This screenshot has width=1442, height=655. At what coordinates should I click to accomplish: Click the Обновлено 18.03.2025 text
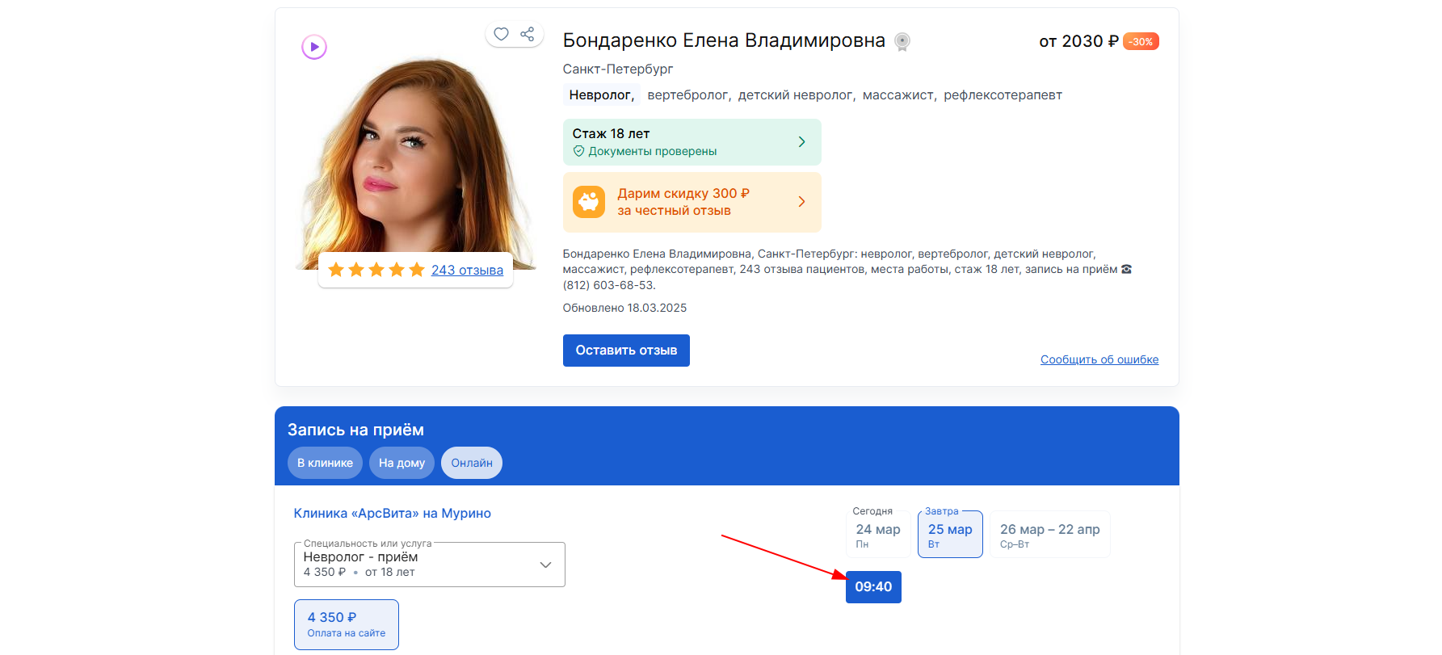coord(624,308)
